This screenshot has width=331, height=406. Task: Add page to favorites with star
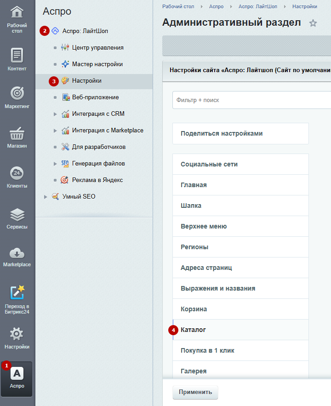point(313,23)
